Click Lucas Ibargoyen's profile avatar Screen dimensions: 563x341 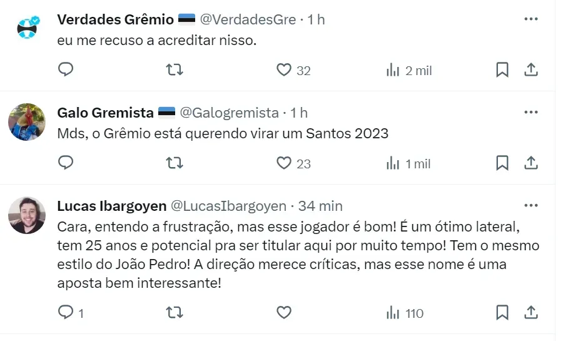(x=27, y=215)
